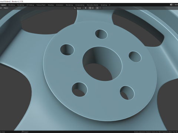Toggle proportional editing button

point(98,8)
